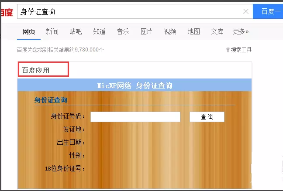
Task: Click the result count text 9,780,000个
Action: (89, 50)
